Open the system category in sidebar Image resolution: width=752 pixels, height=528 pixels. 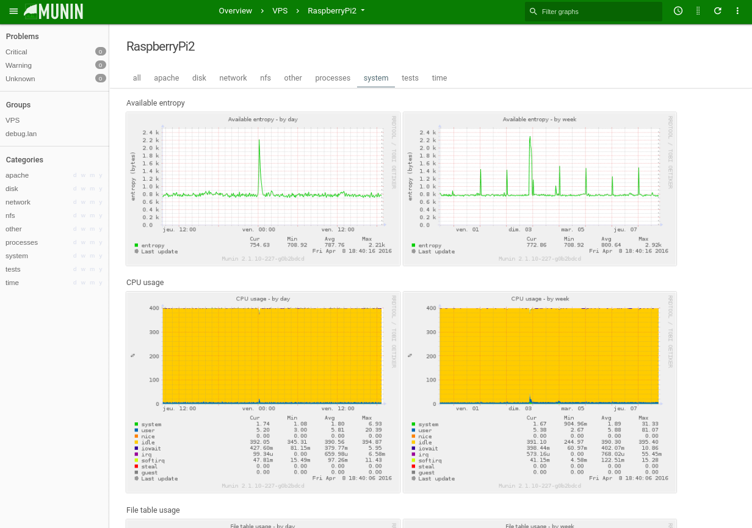pyautogui.click(x=17, y=256)
